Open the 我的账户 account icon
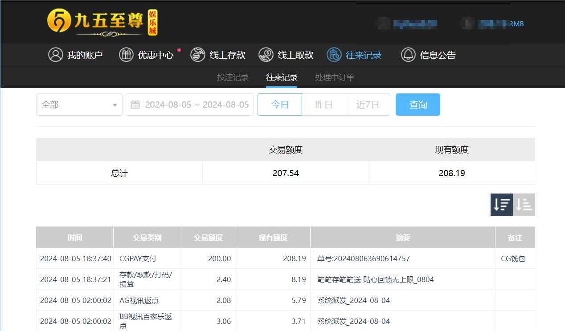565x331 pixels. tap(55, 55)
